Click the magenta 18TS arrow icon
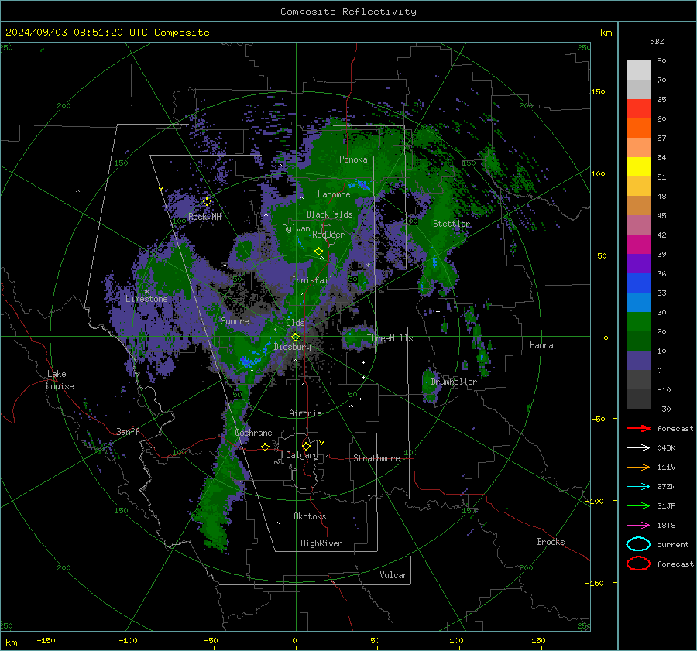Image resolution: width=697 pixels, height=651 pixels. pyautogui.click(x=638, y=525)
